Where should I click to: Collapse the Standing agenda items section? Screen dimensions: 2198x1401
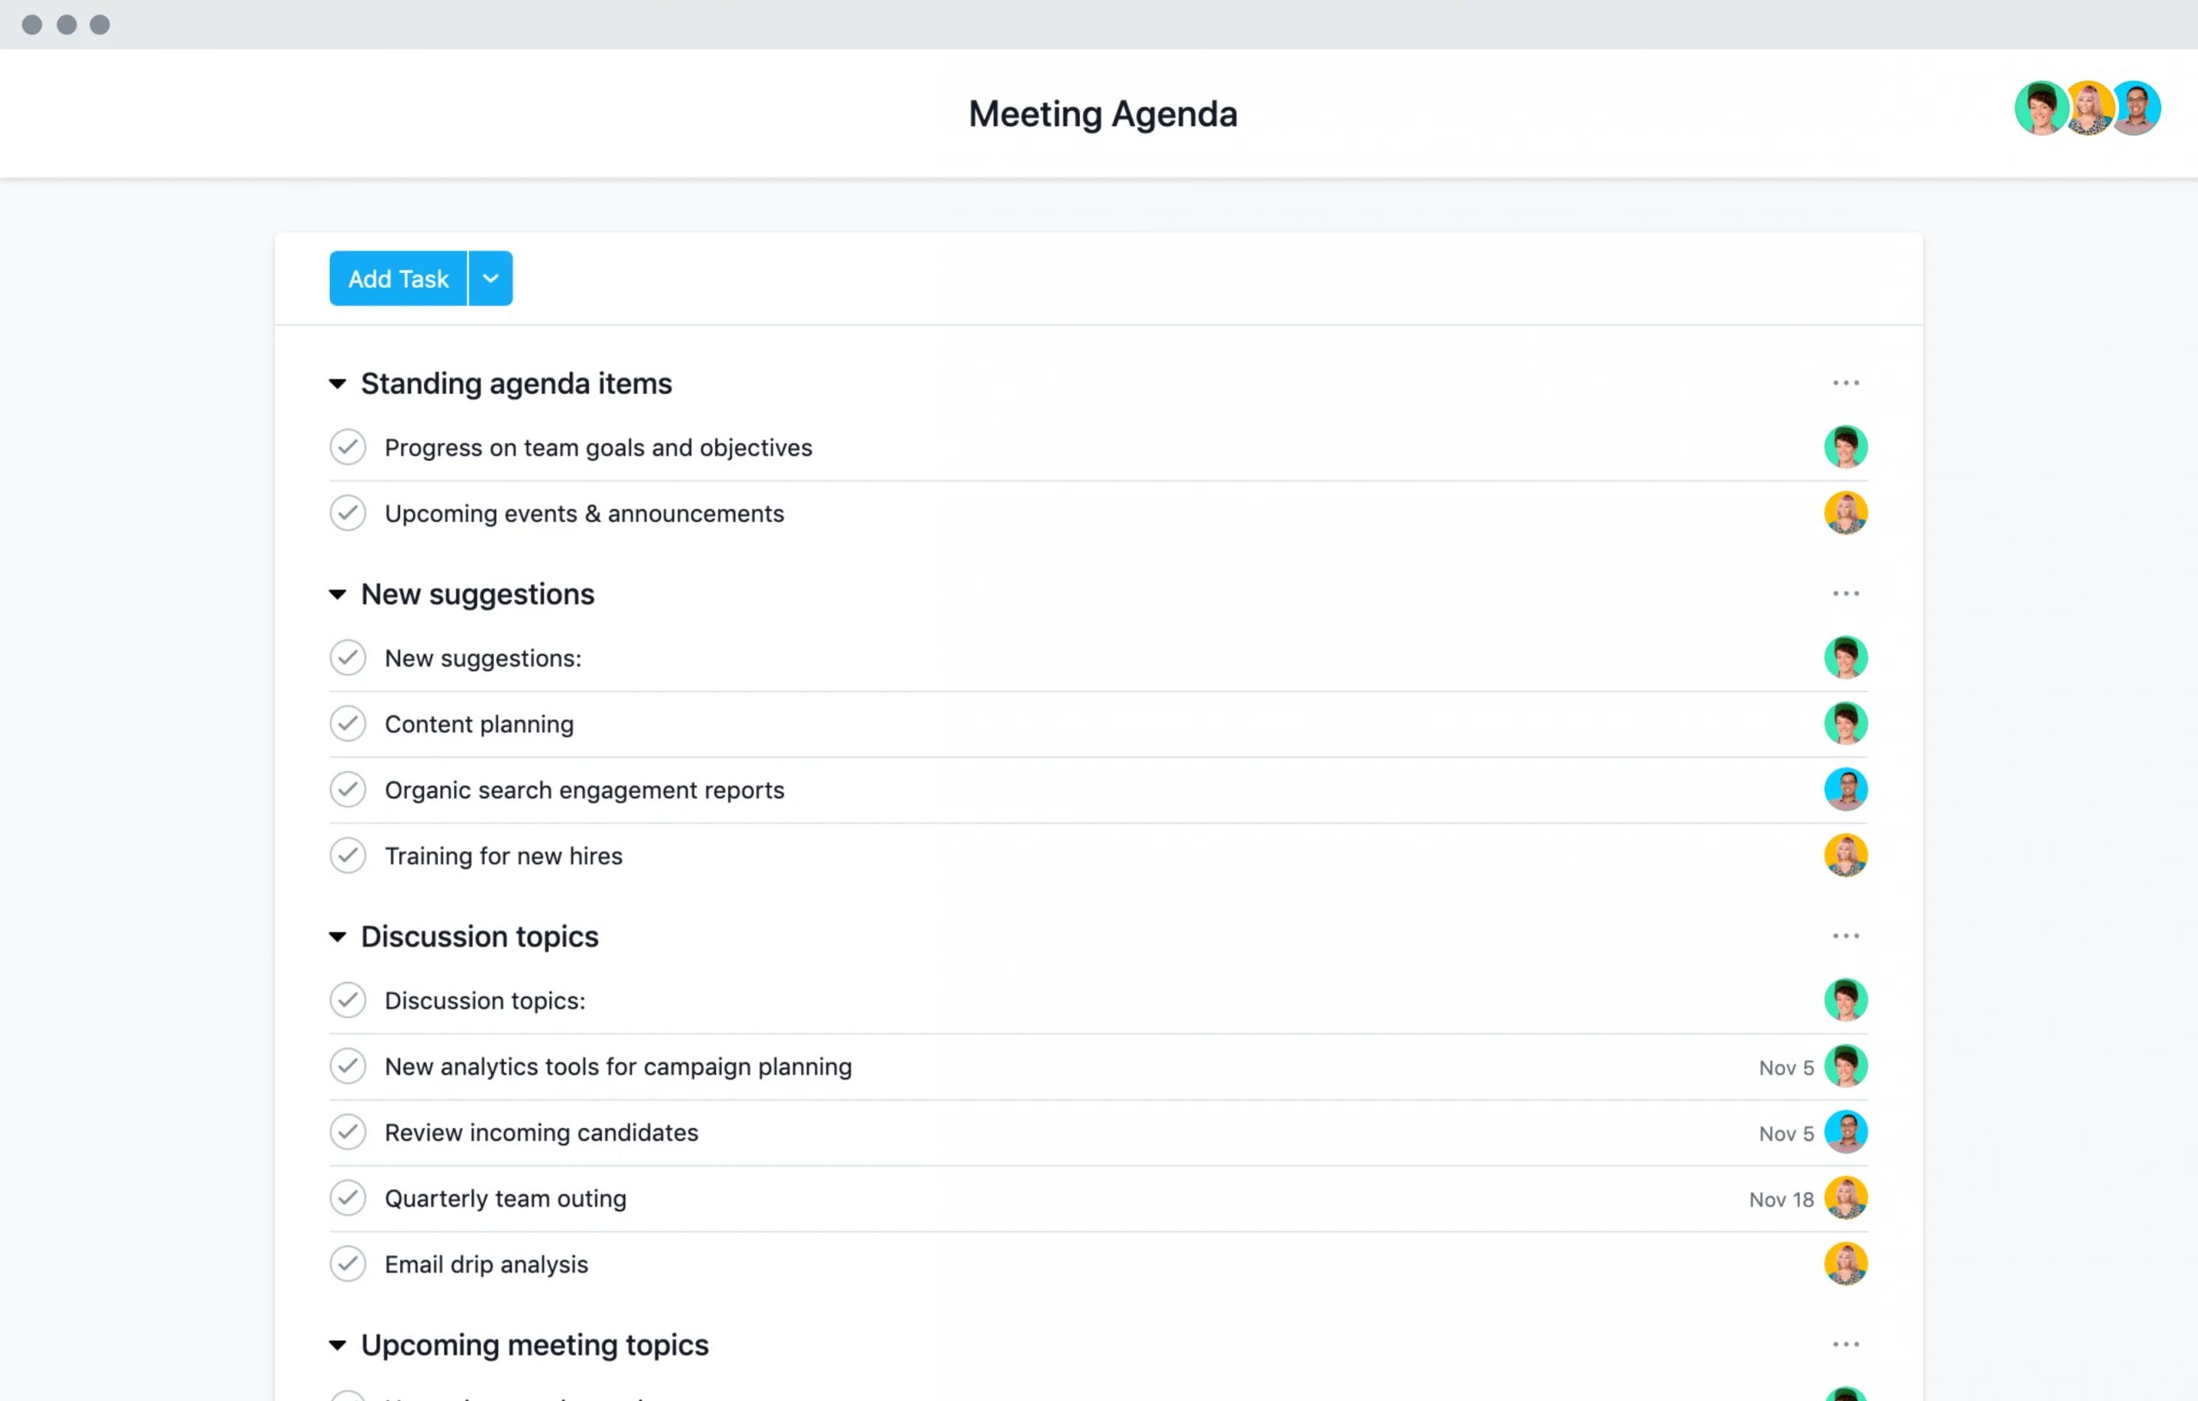pyautogui.click(x=337, y=385)
